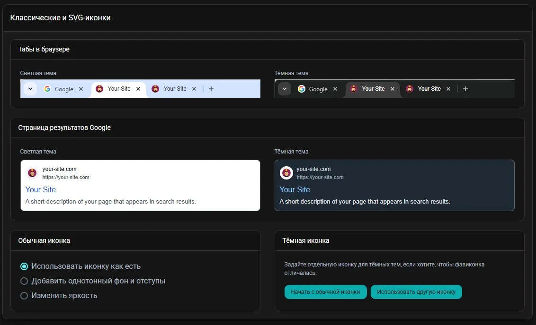Switch to the Google tab in the dark preview
The image size is (536, 325).
pyautogui.click(x=318, y=89)
